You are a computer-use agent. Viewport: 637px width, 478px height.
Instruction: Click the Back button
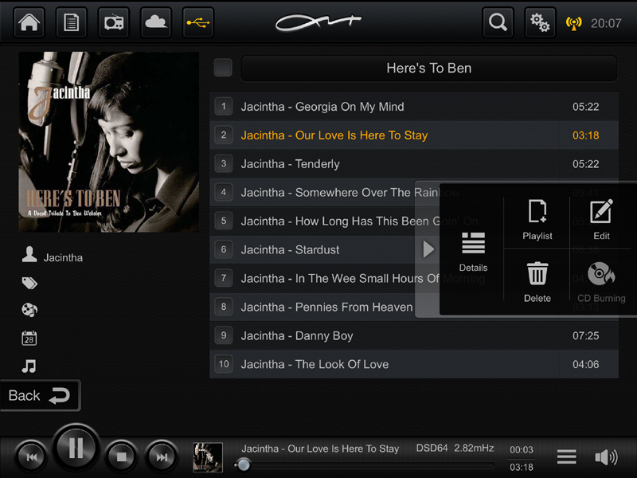pos(40,395)
